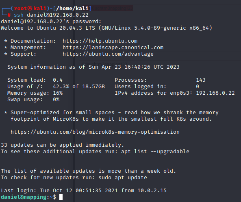Click the Ubuntu 20.04.3 LTS welcome line
The height and width of the screenshot is (202, 241).
coord(106,28)
